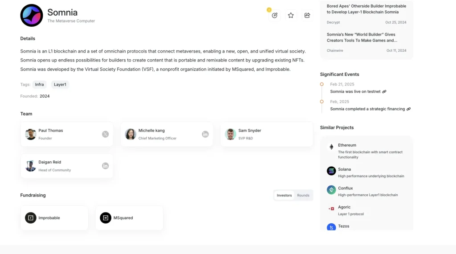Click the Layer1 tag
Viewport: 456px width, 254px height.
tap(60, 84)
